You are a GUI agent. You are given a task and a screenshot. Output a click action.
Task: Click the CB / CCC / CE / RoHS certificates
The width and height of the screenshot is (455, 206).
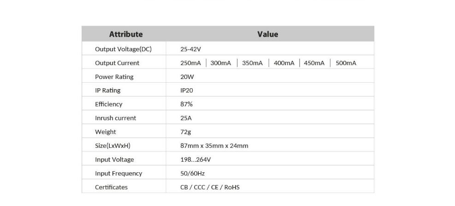coord(210,188)
